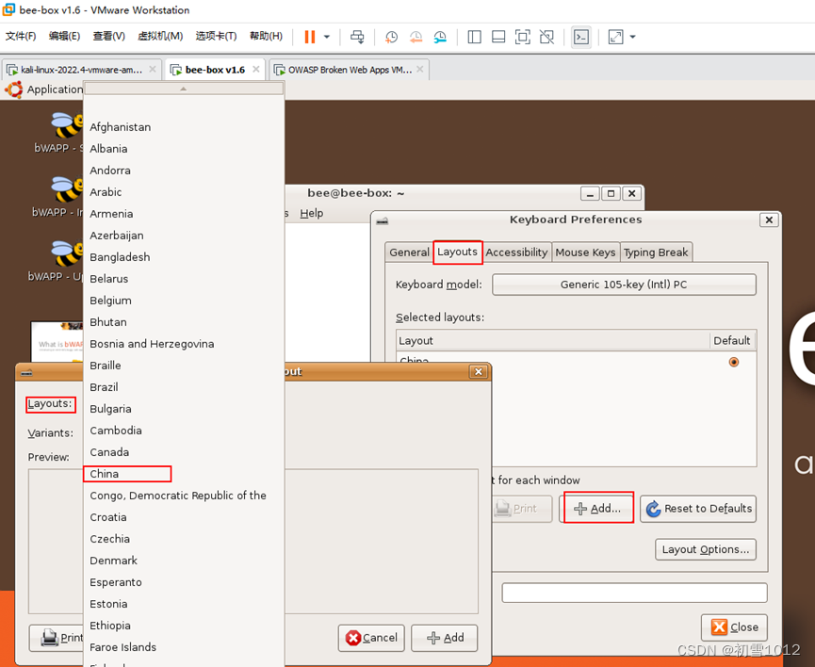Expand the stretch display dropdown arrow
Viewport: 815px width, 667px height.
(632, 37)
